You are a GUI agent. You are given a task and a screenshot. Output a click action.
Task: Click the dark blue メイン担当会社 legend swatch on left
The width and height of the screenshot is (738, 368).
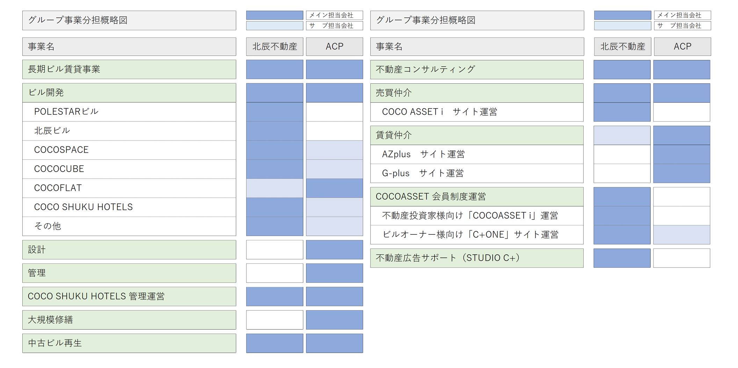275,15
